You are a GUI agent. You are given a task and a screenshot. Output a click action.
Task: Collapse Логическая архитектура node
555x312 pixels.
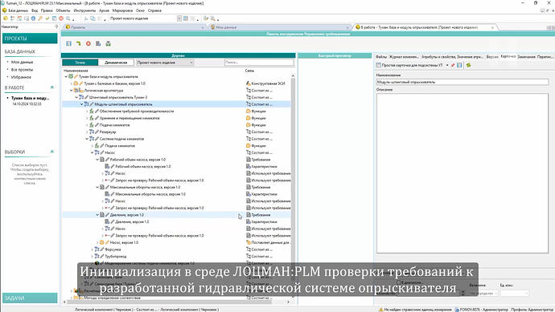click(72, 91)
